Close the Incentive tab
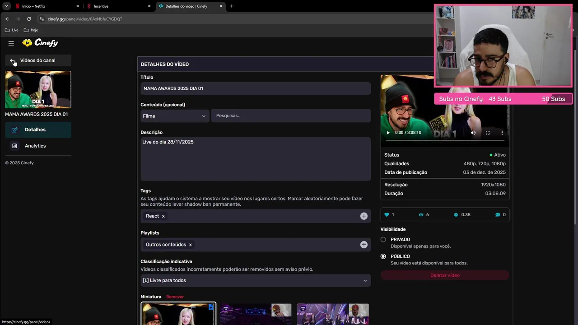Image resolution: width=578 pixels, height=325 pixels. [x=149, y=6]
